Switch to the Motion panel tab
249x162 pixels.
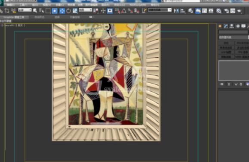pos(238,26)
